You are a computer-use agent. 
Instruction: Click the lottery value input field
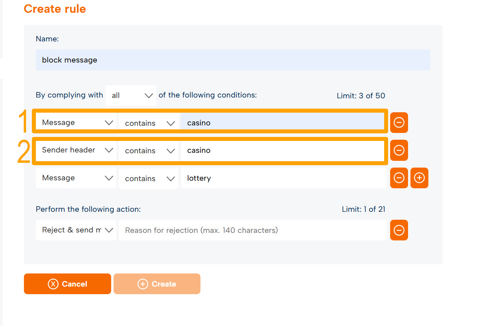pos(284,178)
